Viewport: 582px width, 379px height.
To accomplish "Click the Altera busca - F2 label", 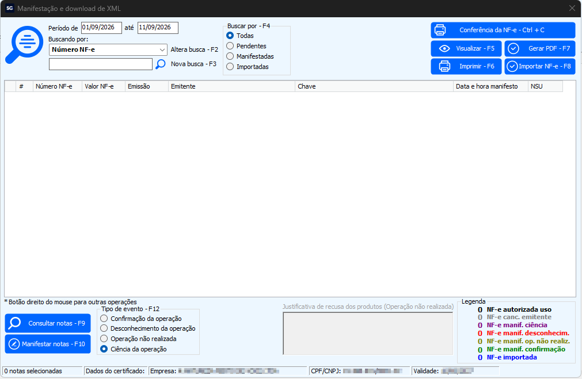I will 195,49.
